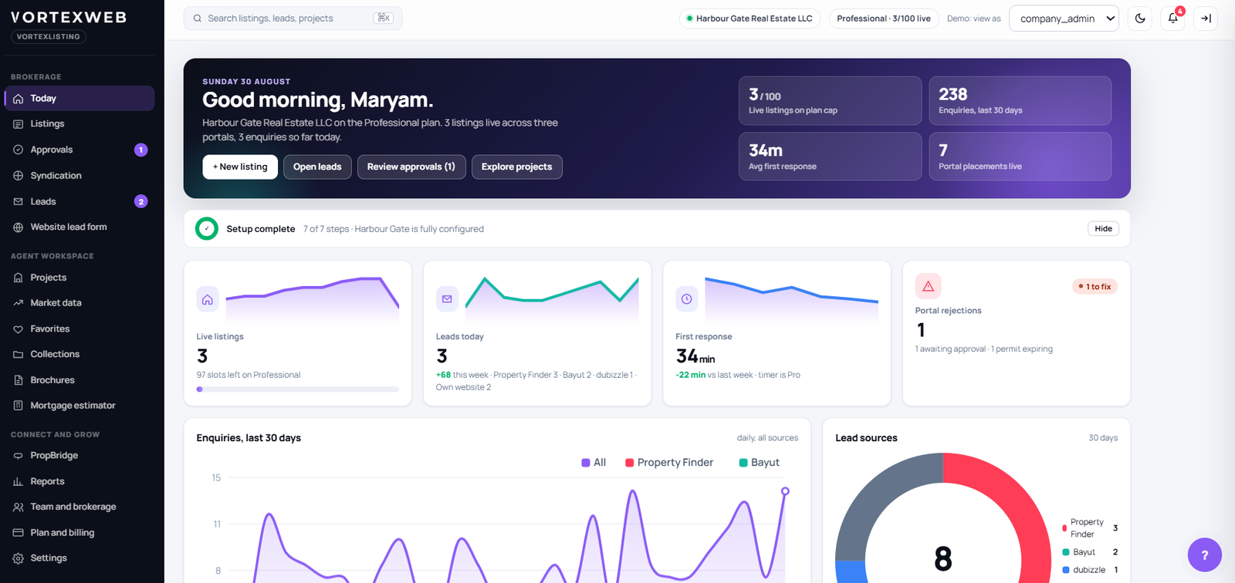Open notifications bell icon
1235x583 pixels.
coord(1172,19)
